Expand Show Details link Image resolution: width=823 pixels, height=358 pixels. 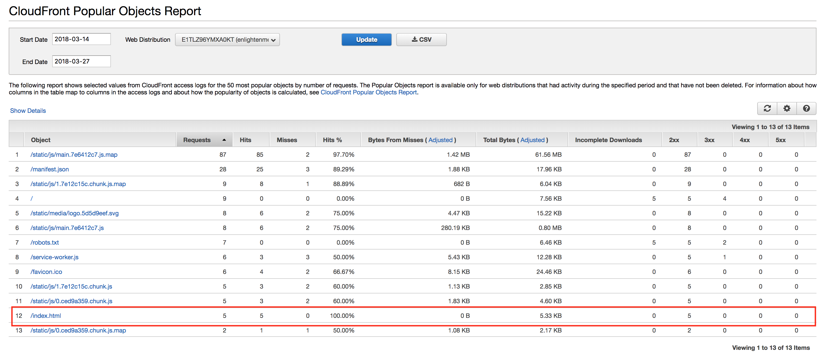(28, 111)
